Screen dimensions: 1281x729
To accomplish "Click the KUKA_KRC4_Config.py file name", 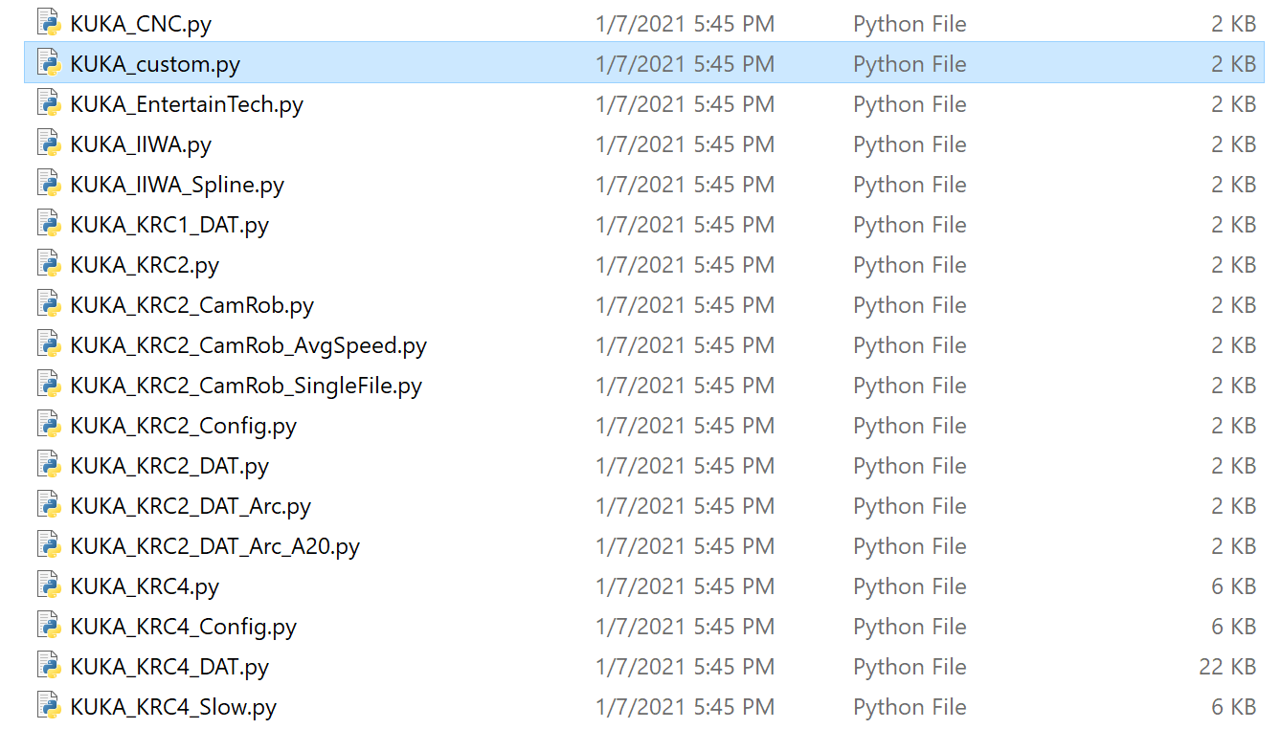I will coord(183,628).
